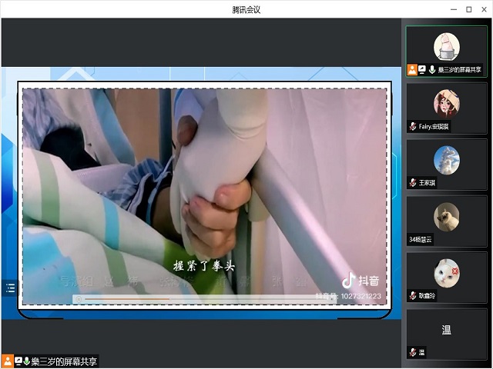
Task: Click the Douyin logo watermark in video
Action: point(359,281)
